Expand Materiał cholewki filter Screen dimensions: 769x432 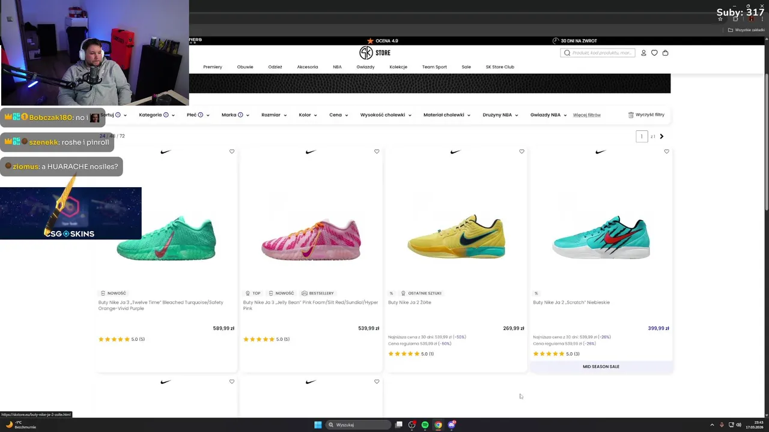point(446,115)
